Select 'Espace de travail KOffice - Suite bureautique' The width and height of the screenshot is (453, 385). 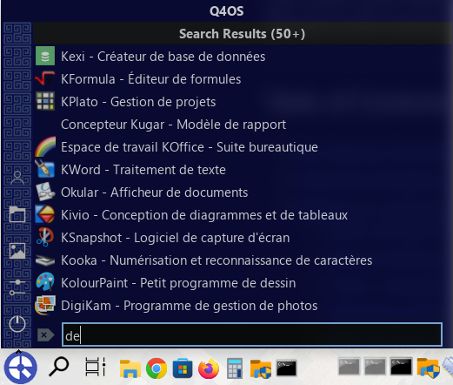pos(190,147)
